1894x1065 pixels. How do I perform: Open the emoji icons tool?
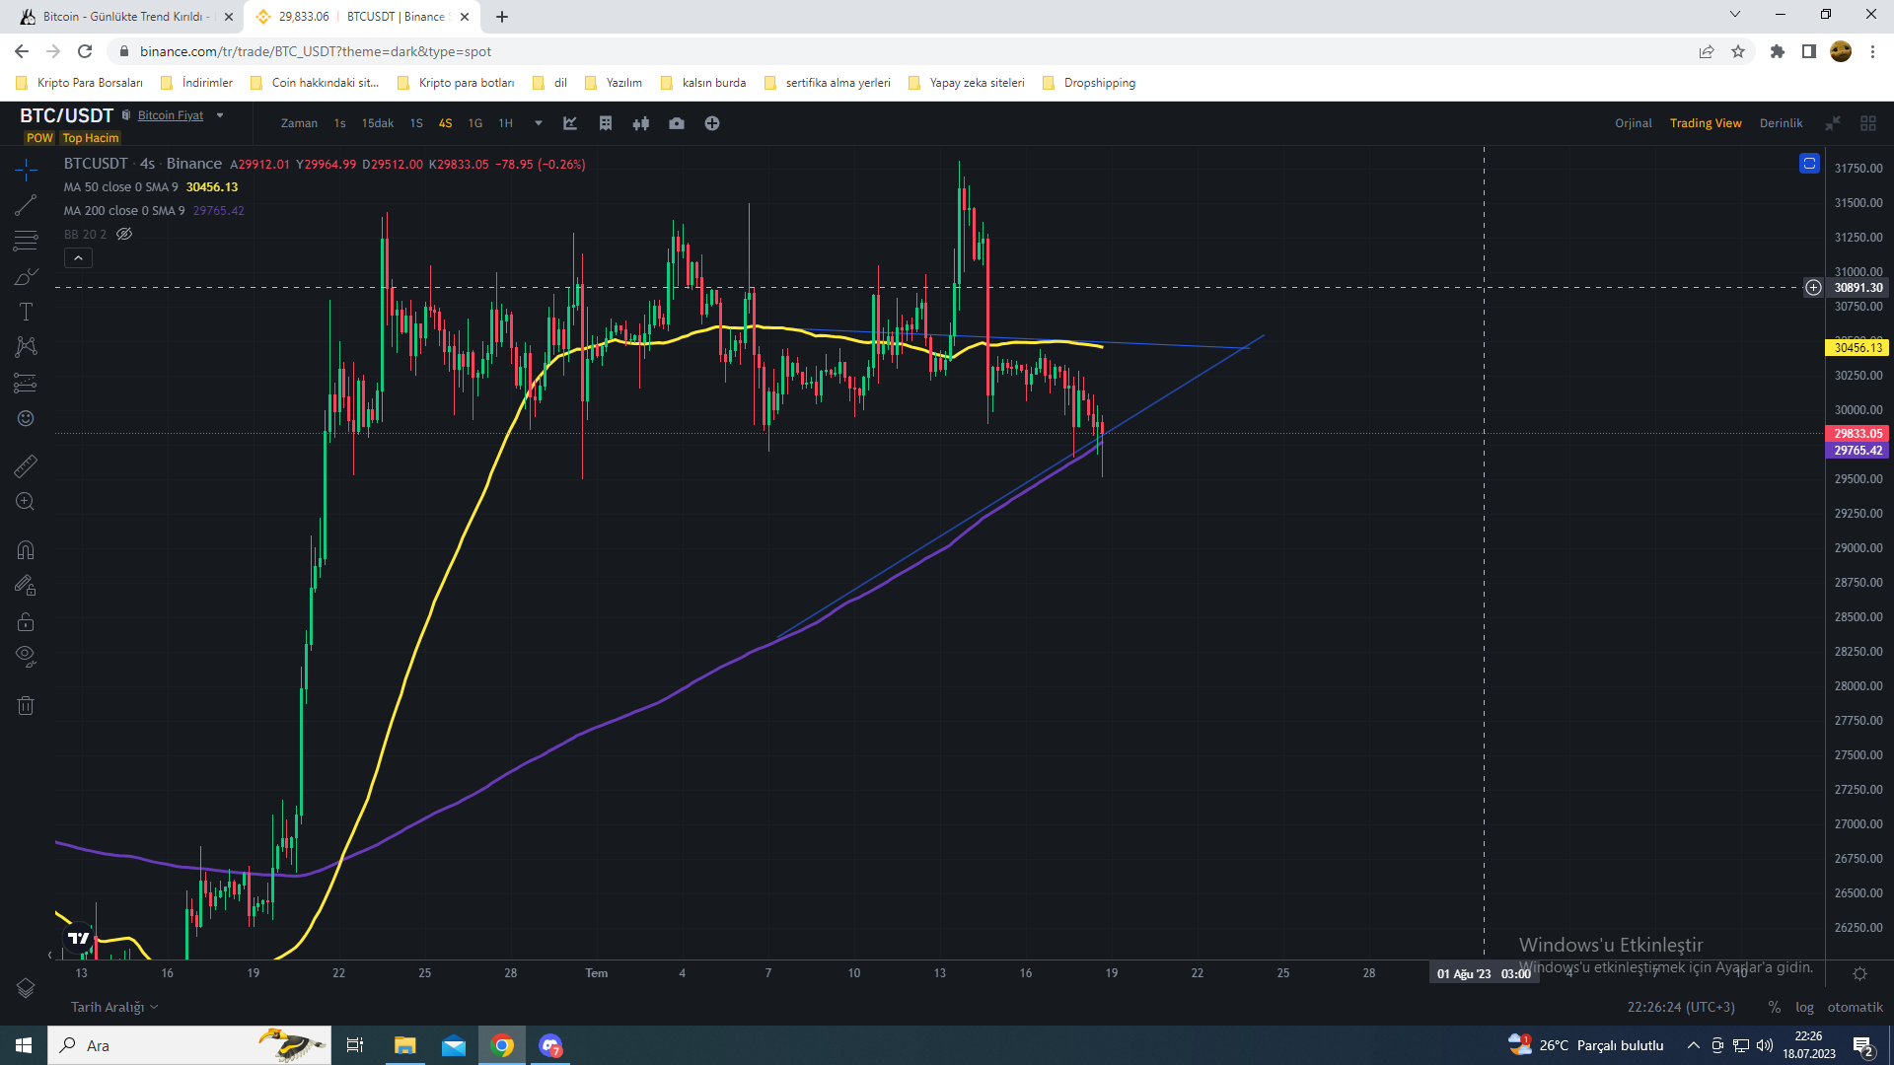point(26,418)
